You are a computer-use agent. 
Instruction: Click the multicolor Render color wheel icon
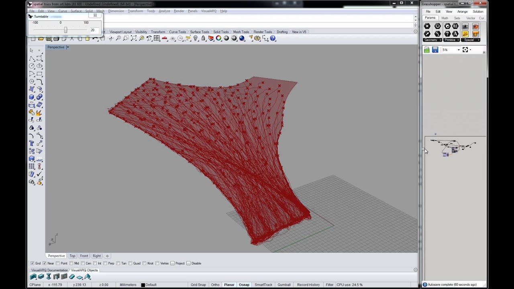tap(218, 39)
